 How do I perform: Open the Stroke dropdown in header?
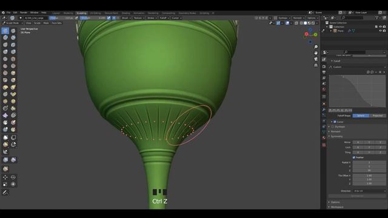[x=152, y=18]
